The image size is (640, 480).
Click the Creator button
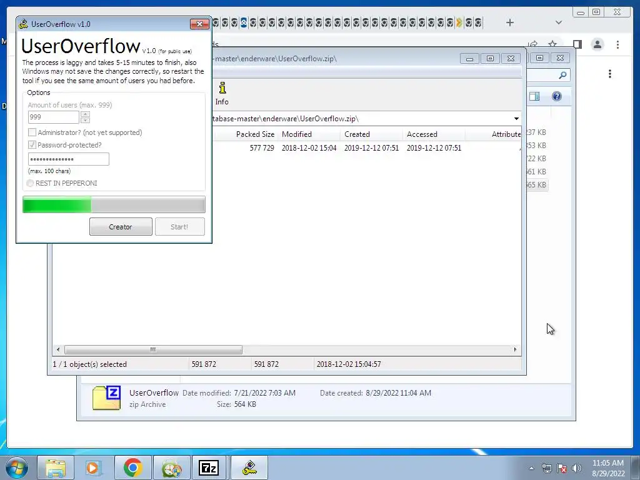tap(121, 226)
